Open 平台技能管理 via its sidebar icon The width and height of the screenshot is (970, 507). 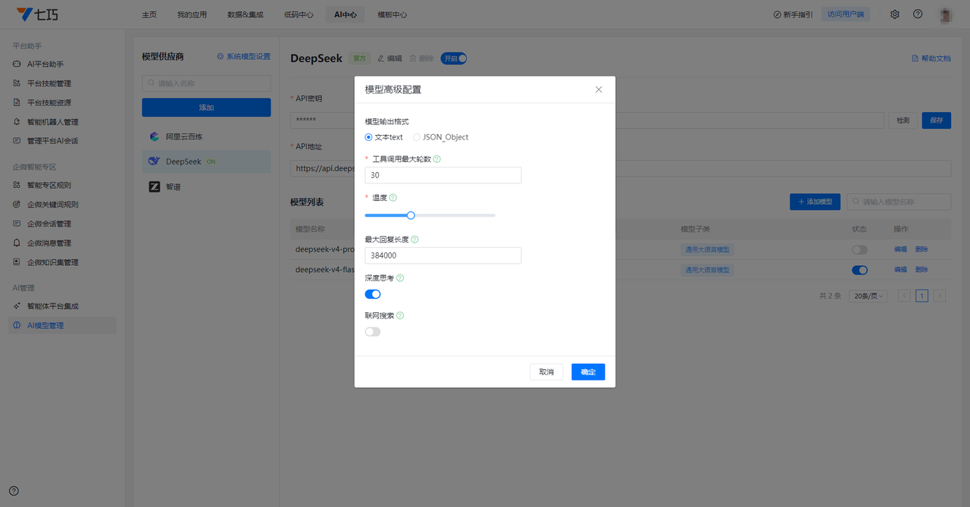pos(17,83)
